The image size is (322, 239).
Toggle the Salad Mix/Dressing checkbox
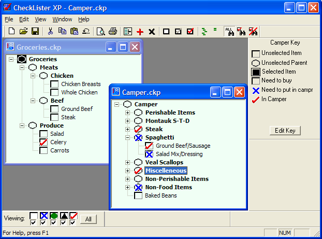point(149,154)
